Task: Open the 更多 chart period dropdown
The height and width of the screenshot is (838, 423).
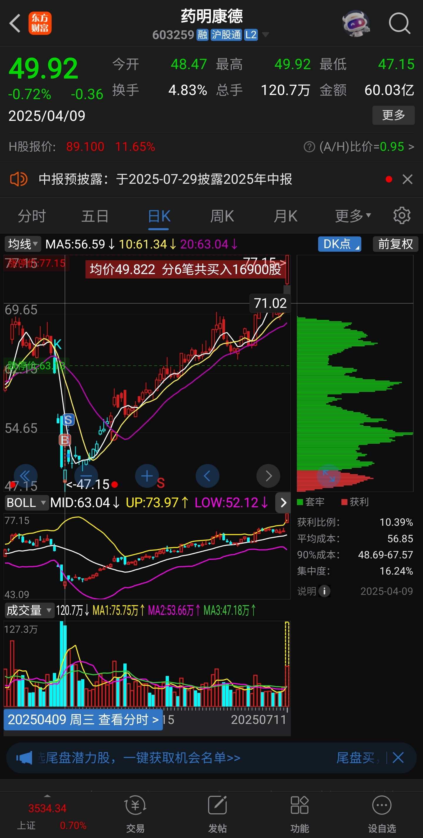Action: (353, 216)
